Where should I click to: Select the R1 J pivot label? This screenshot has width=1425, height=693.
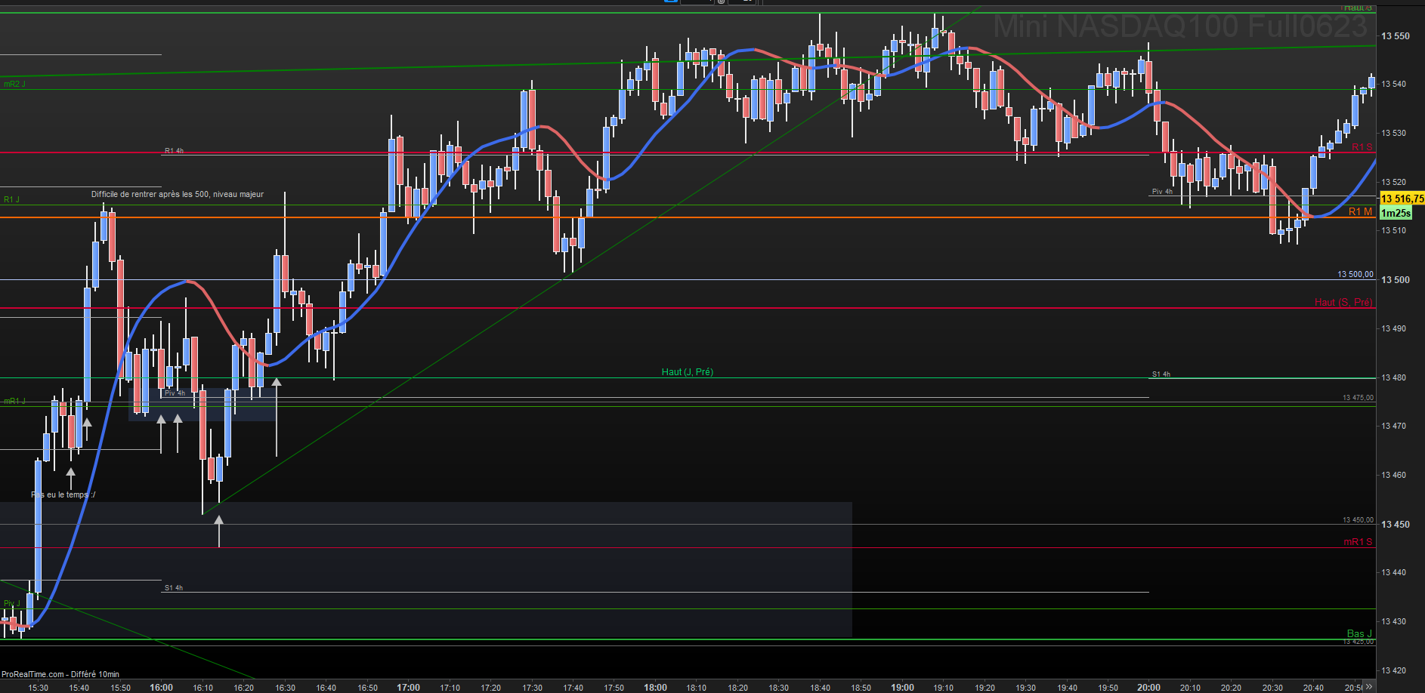coord(11,199)
